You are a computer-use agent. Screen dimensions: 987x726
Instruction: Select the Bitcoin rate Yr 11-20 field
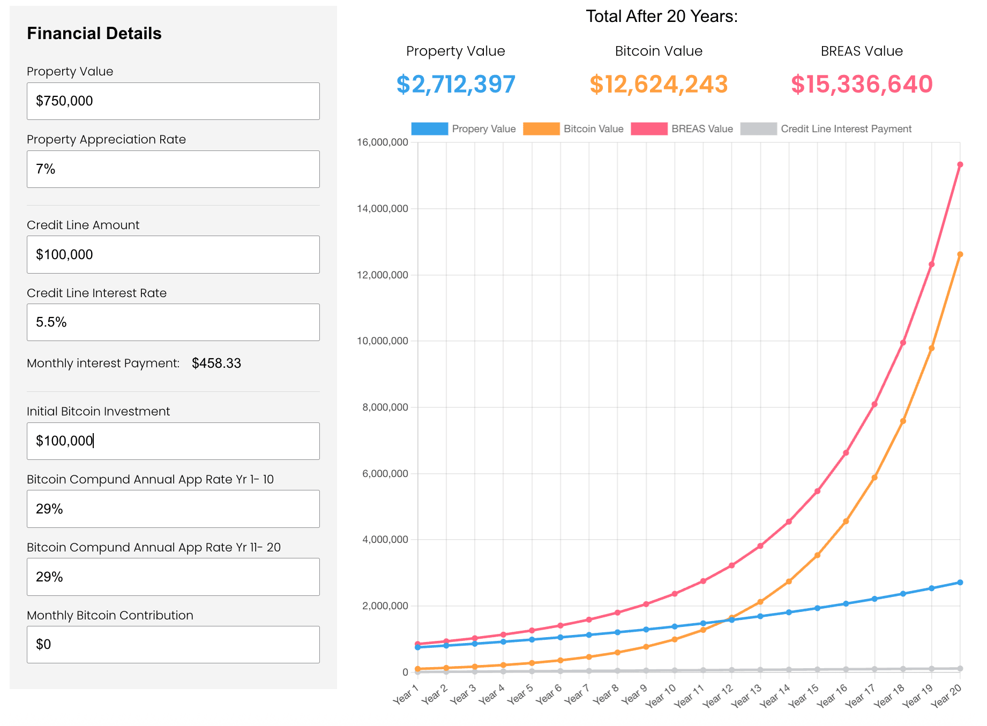(173, 577)
